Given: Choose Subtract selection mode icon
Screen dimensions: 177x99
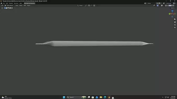Looking at the screenshot, I should point(8,8).
